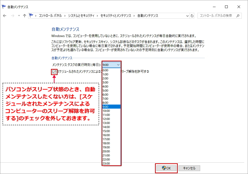This screenshot has width=248, height=174.
Task: Select 0:00 in the time list
Action: coord(105,70)
